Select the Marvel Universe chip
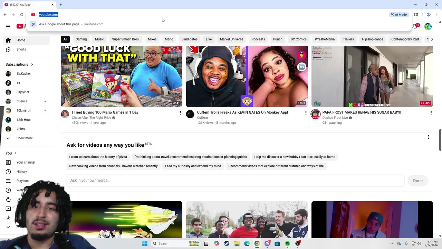This screenshot has width=442, height=249. (x=232, y=39)
